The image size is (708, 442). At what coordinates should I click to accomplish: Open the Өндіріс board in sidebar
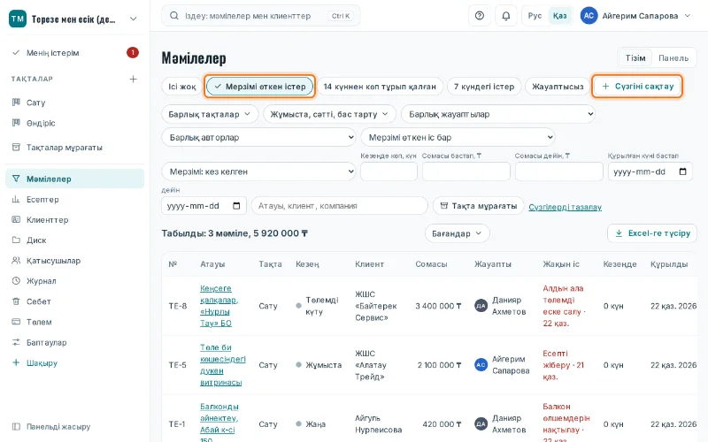click(41, 123)
